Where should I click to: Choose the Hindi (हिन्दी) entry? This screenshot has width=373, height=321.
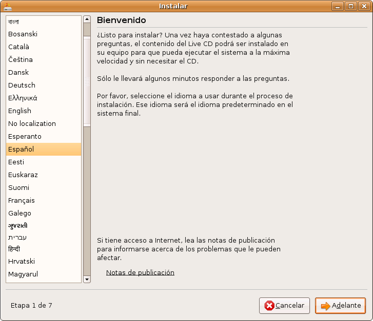pyautogui.click(x=44, y=249)
